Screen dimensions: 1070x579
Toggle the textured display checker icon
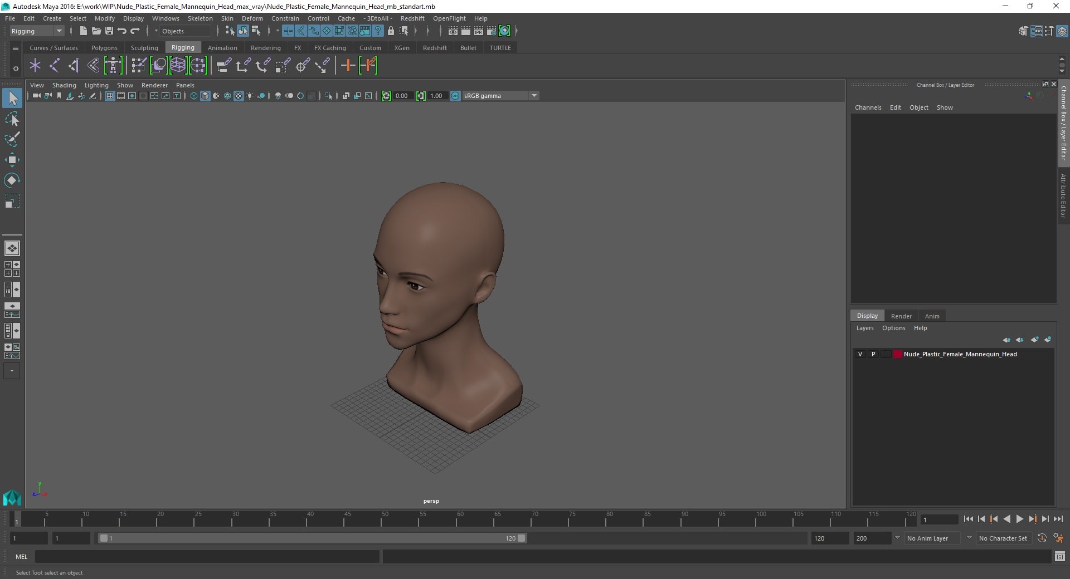click(239, 96)
